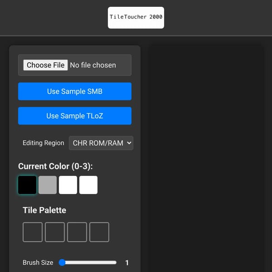Pick the first Tile Palette slot
Viewport: 272px width, 272px height.
[33, 232]
